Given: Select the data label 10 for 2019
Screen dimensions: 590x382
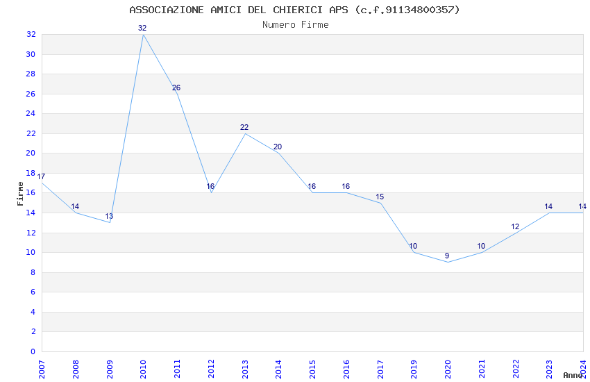Looking at the screenshot, I should pyautogui.click(x=413, y=246).
